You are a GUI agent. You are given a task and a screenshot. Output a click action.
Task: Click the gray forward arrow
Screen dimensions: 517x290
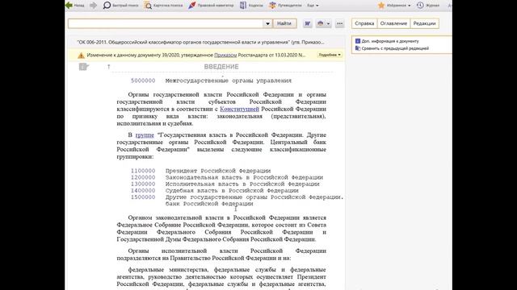pyautogui.click(x=94, y=6)
